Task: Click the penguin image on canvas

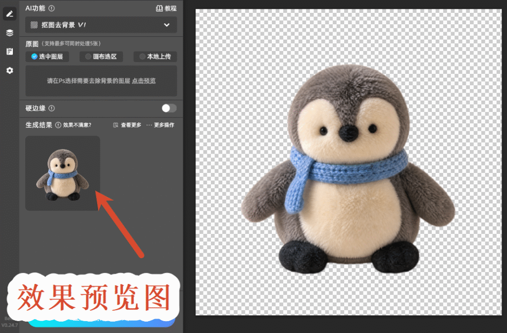Action: coord(348,169)
